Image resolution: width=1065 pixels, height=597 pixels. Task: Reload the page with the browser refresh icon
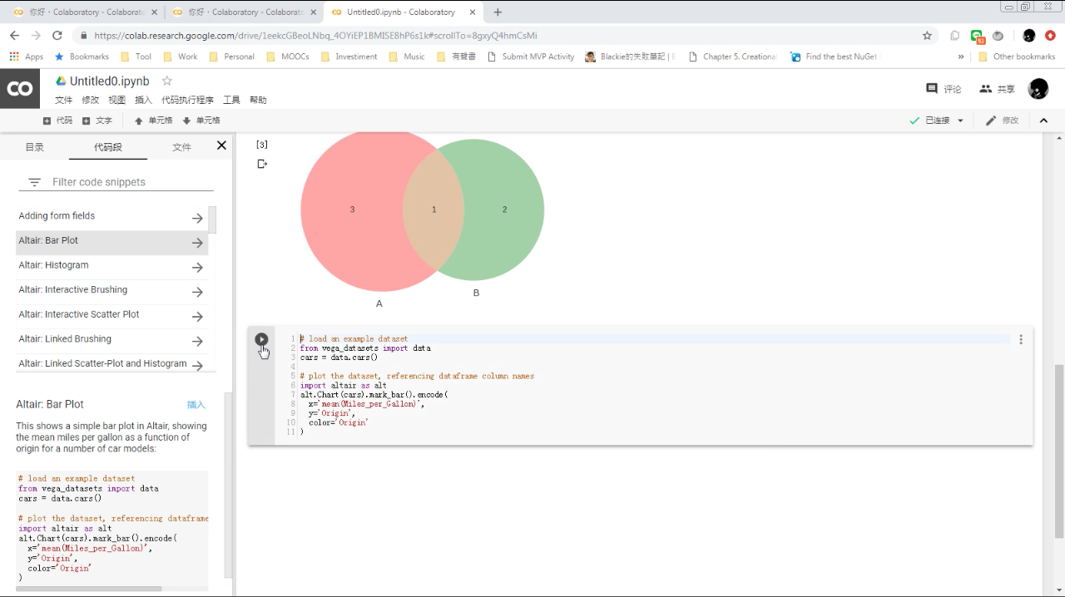pyautogui.click(x=57, y=36)
